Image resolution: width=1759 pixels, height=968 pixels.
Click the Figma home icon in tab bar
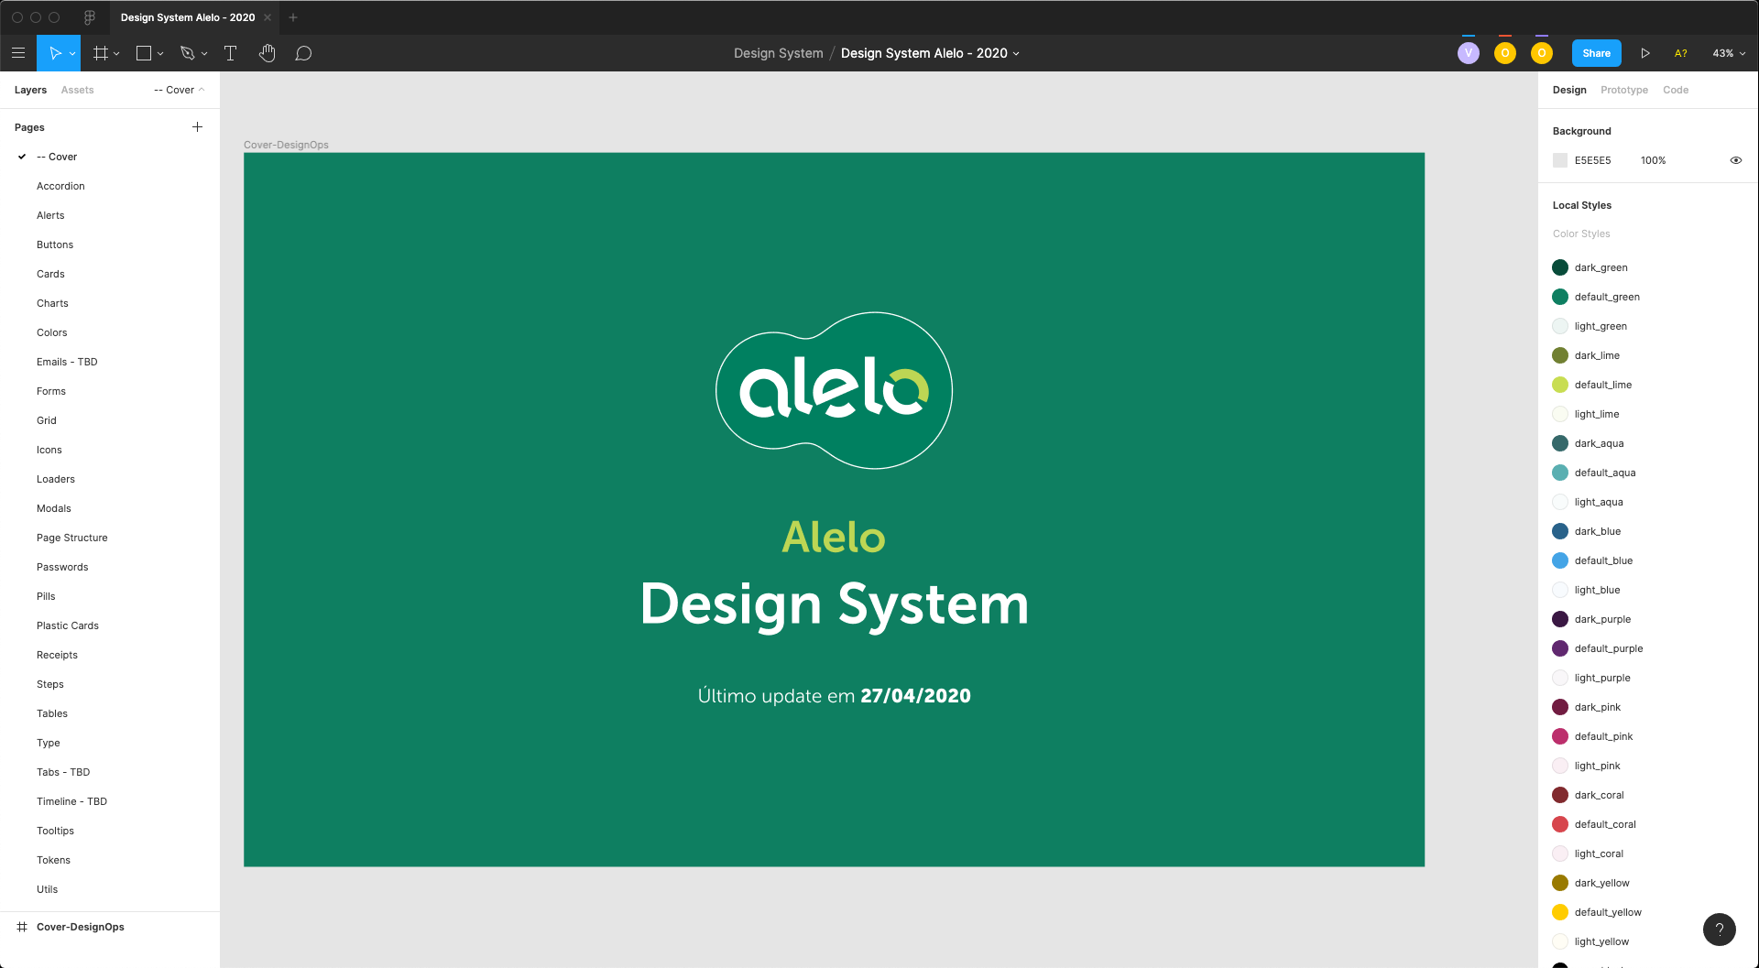[x=90, y=17]
